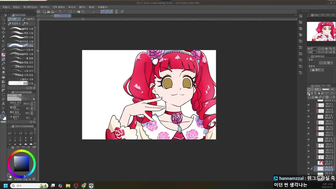336x189 pixels.
Task: Switch to the 안나1* canvas tab
Action: [62, 16]
